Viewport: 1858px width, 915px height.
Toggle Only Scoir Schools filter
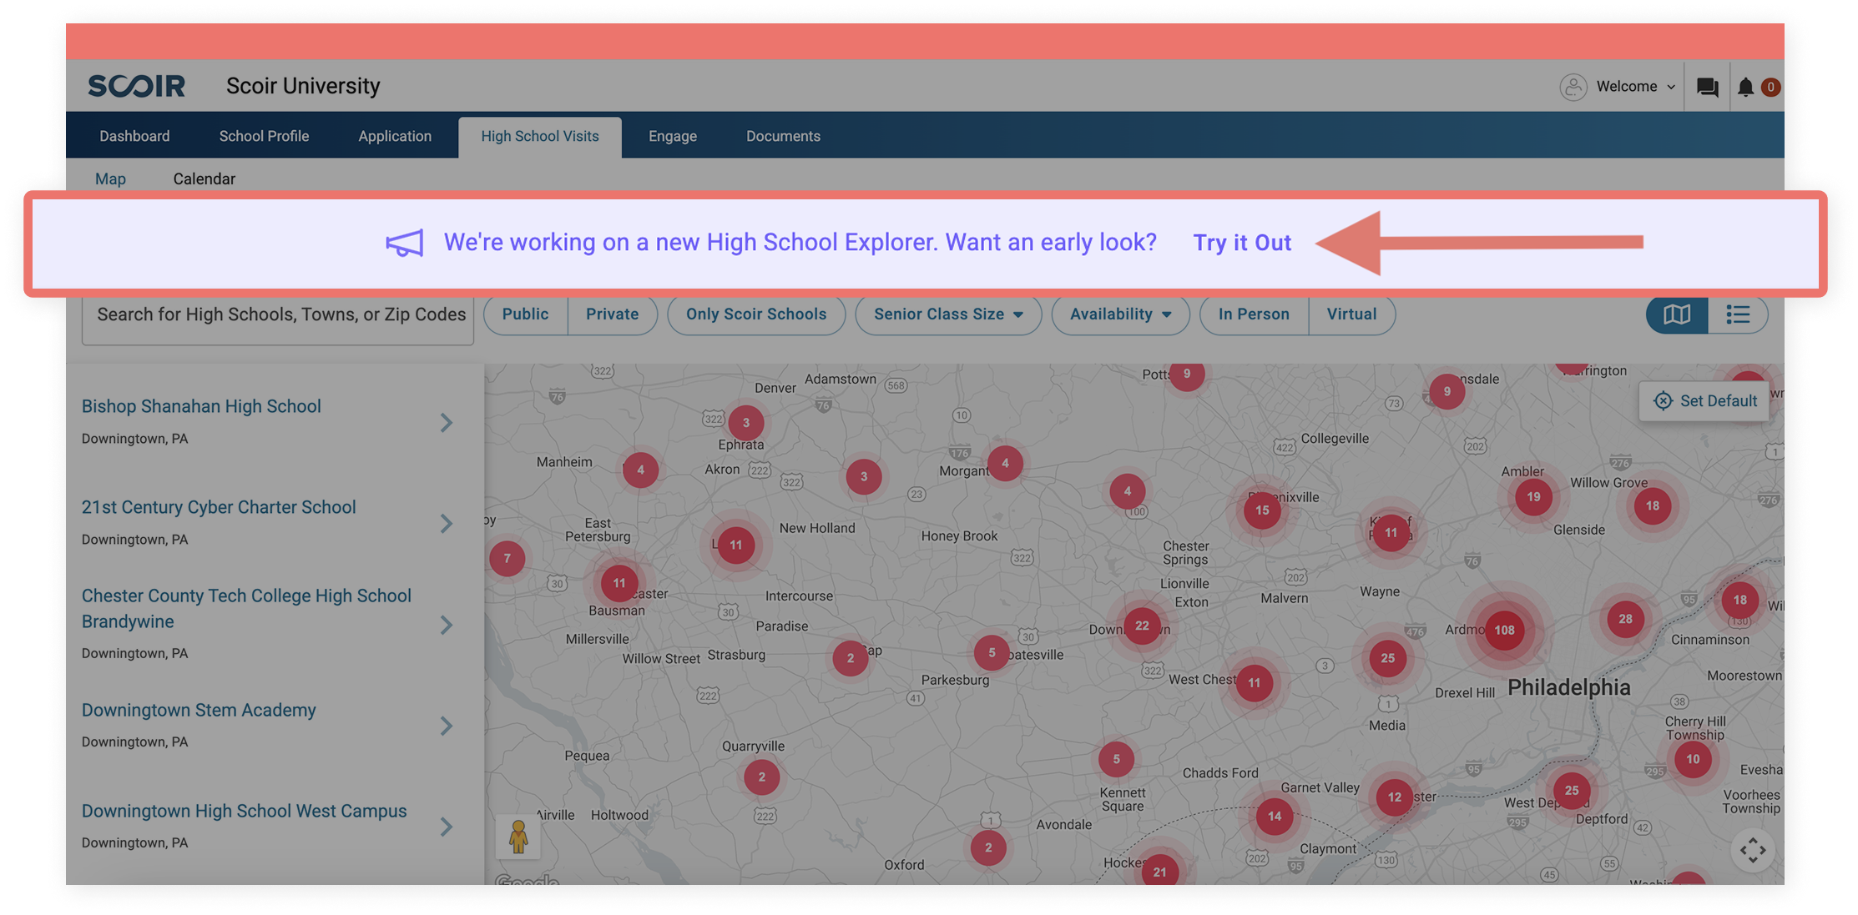[756, 314]
